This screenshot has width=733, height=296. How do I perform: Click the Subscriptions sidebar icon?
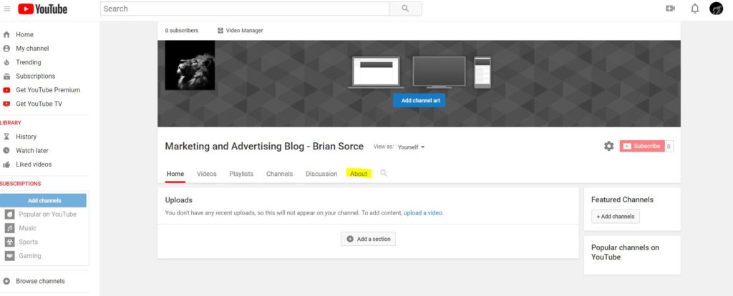pos(6,76)
